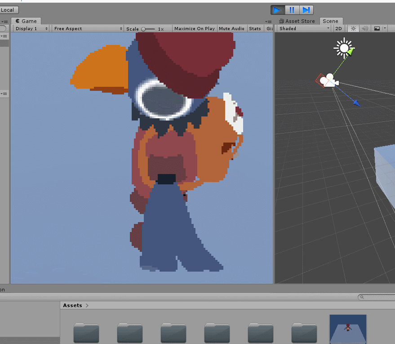Select the sixth folder in Assets
This screenshot has height=344, width=395.
click(x=304, y=332)
